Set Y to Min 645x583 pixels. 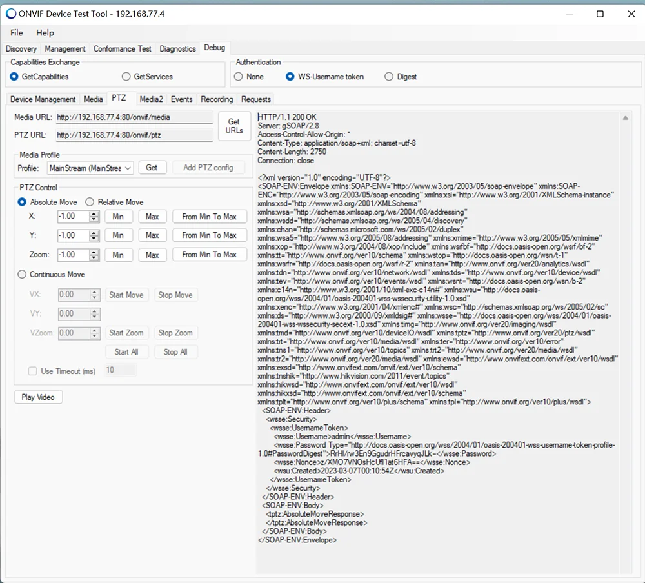[118, 235]
